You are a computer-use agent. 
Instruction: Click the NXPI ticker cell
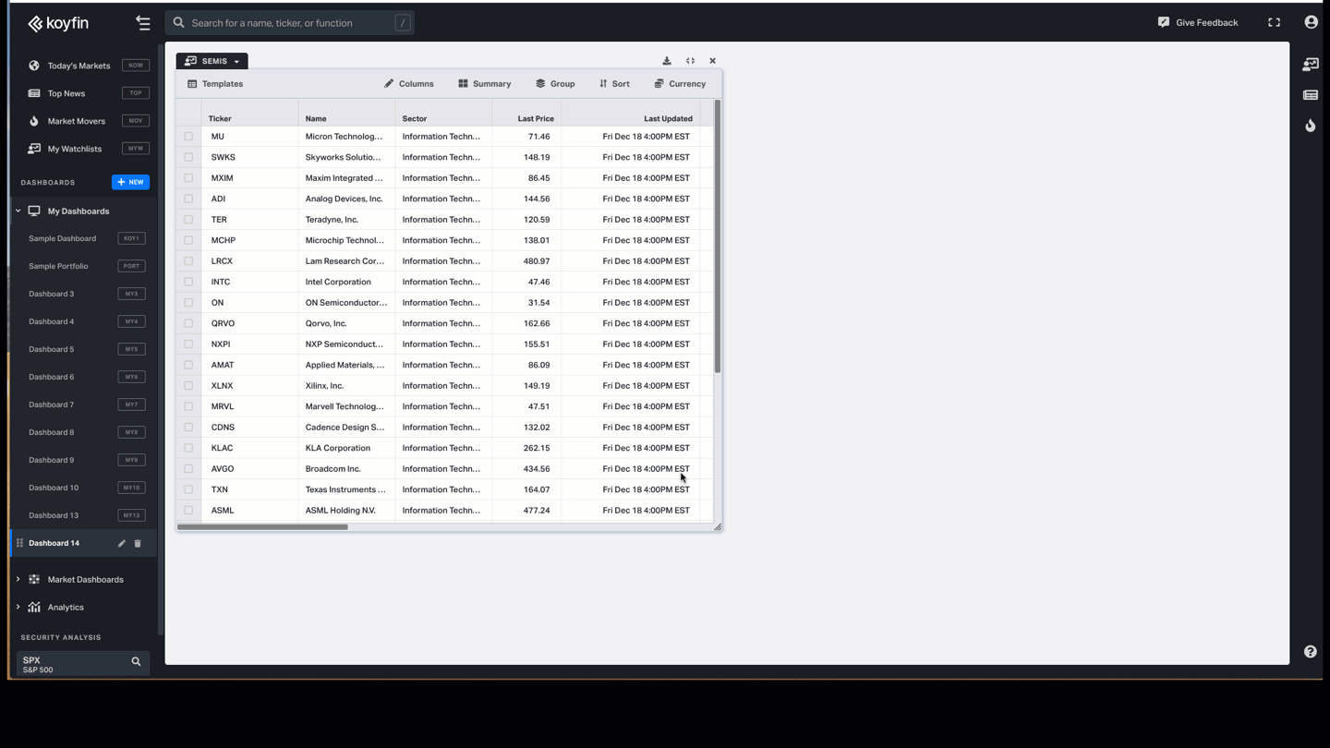point(249,344)
